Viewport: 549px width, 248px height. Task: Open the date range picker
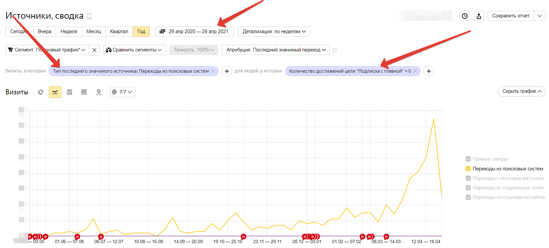[x=194, y=31]
